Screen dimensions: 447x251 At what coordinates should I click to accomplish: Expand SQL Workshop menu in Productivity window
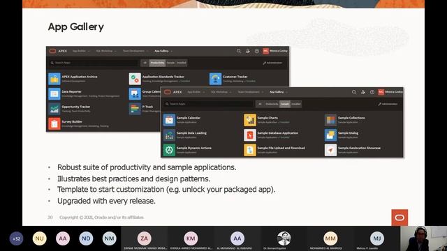[105, 51]
